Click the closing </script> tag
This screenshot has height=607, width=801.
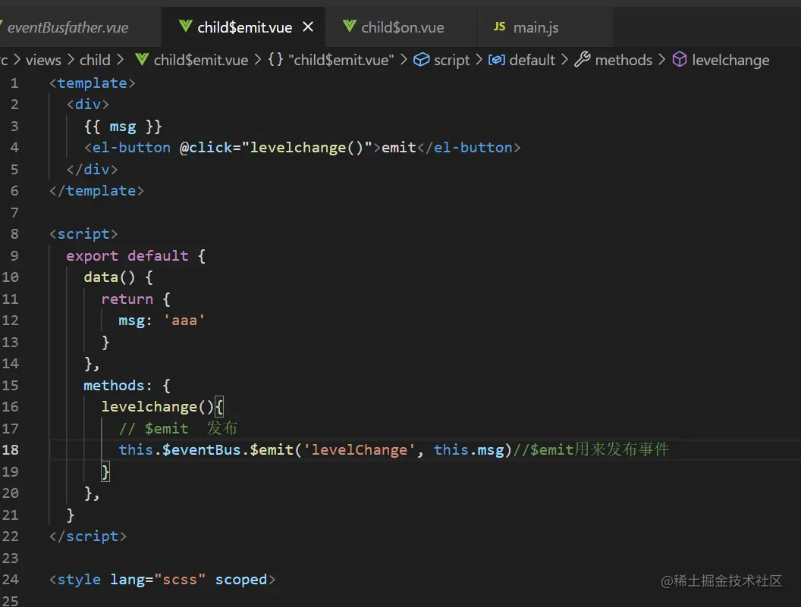88,537
